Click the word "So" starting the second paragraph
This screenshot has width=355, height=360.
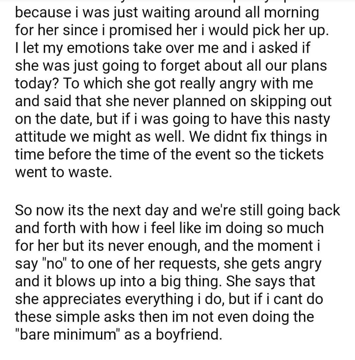pos(24,211)
